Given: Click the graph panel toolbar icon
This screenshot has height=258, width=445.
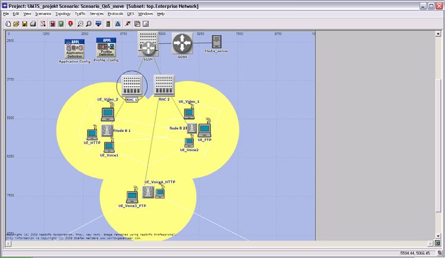Looking at the screenshot, I should tap(146, 24).
